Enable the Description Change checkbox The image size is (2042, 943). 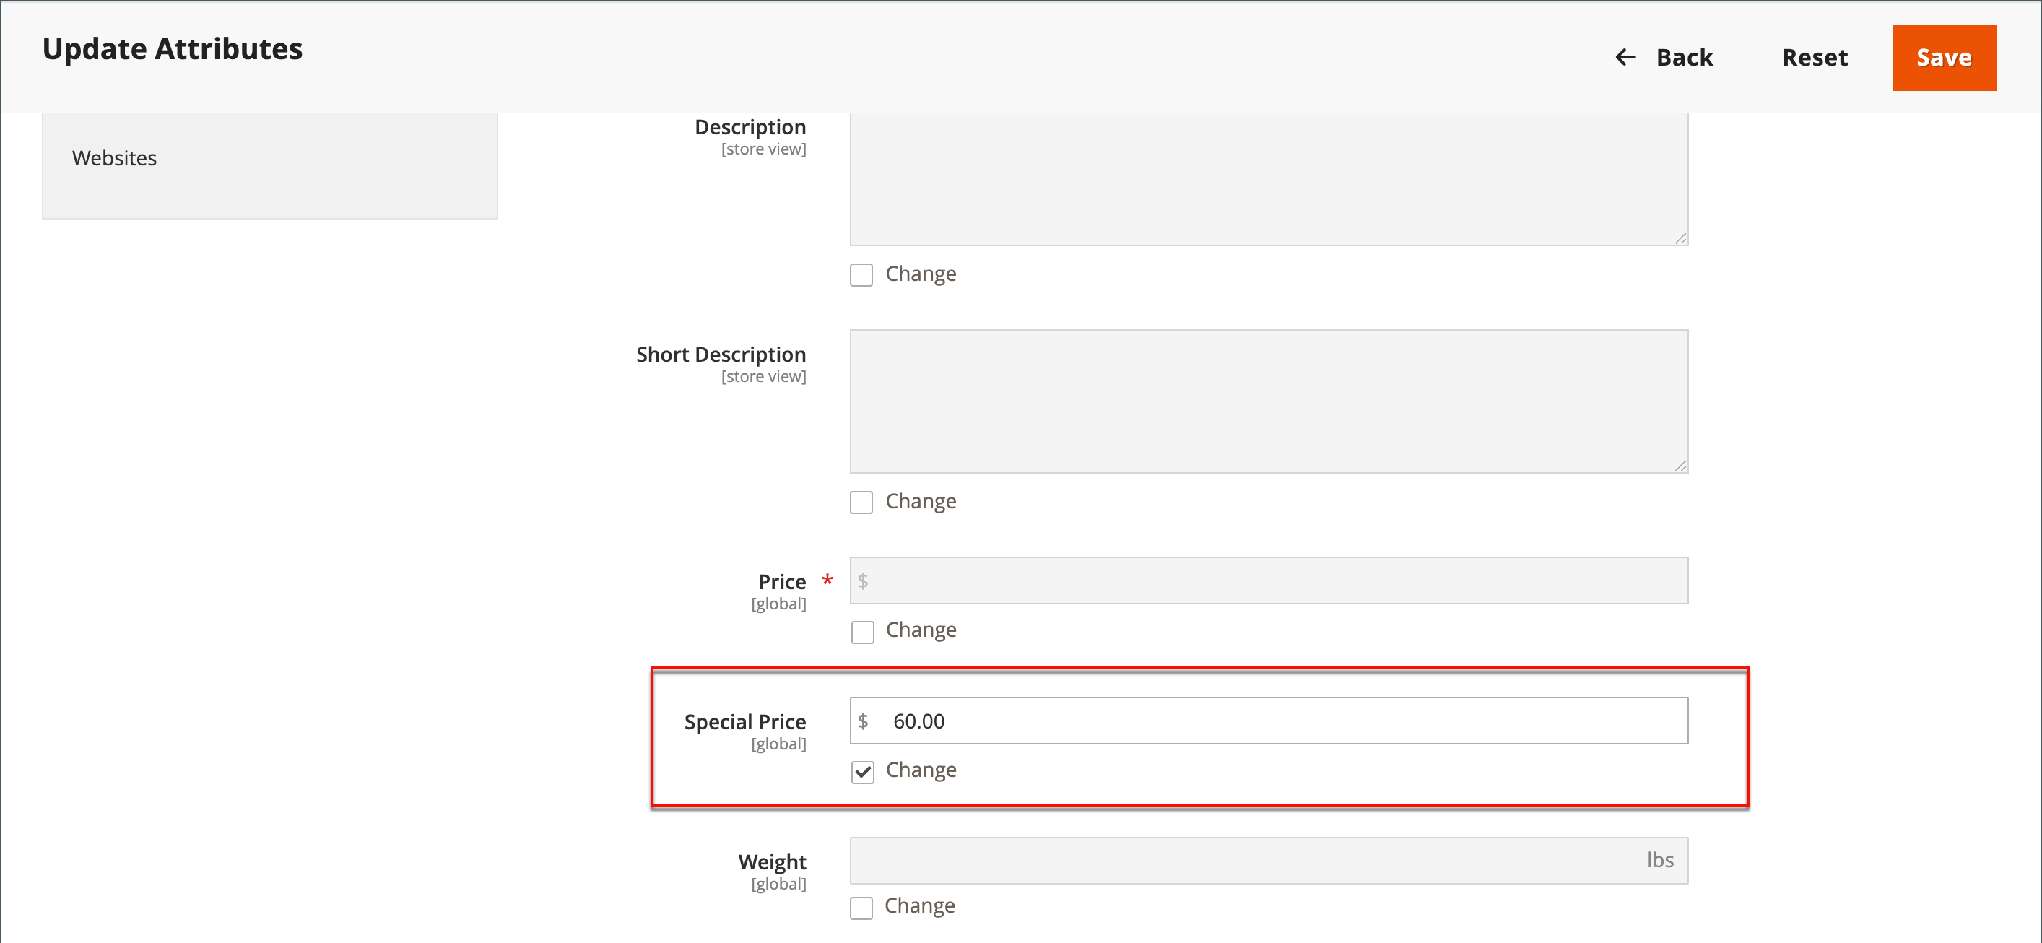[x=861, y=275]
